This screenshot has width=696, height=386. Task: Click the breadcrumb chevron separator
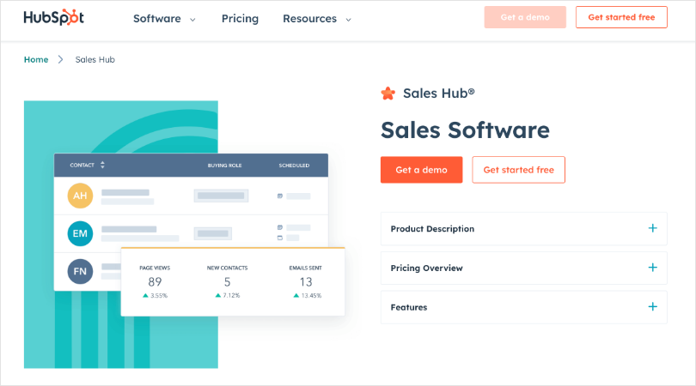click(x=61, y=59)
